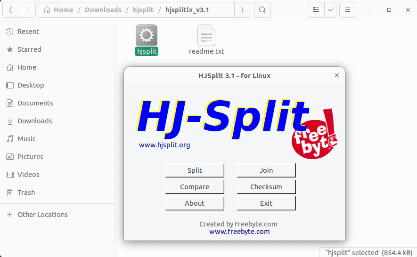This screenshot has height=257, width=417.
Task: Close the HJSplit 3.1 dialog
Action: coord(337,75)
